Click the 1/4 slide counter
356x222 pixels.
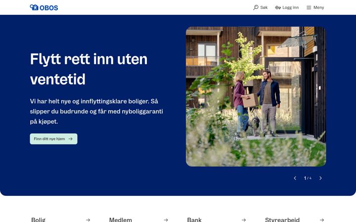click(308, 178)
